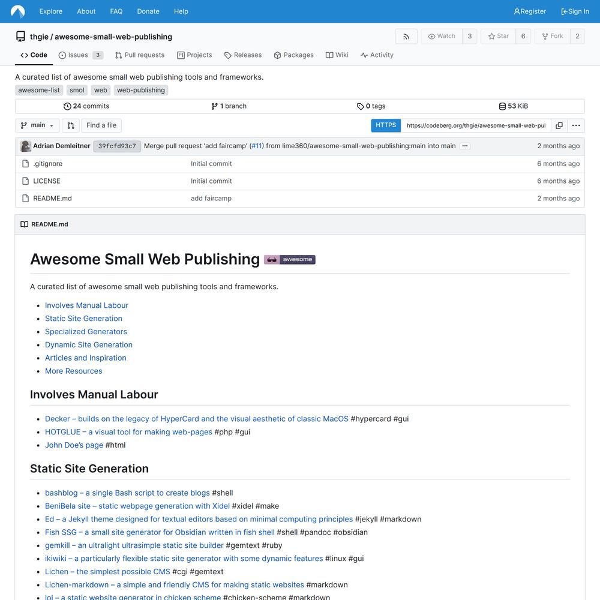Click the compare branches icon next to main
The image size is (600, 600).
tap(71, 125)
